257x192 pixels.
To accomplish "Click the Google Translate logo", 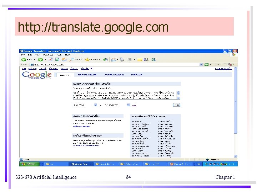I will (x=37, y=75).
